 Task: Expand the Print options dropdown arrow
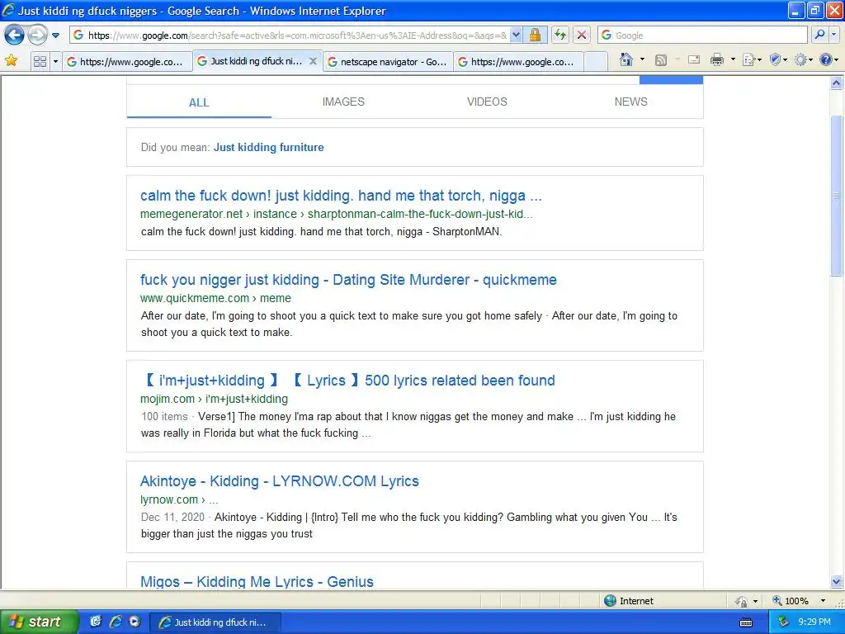tap(733, 59)
